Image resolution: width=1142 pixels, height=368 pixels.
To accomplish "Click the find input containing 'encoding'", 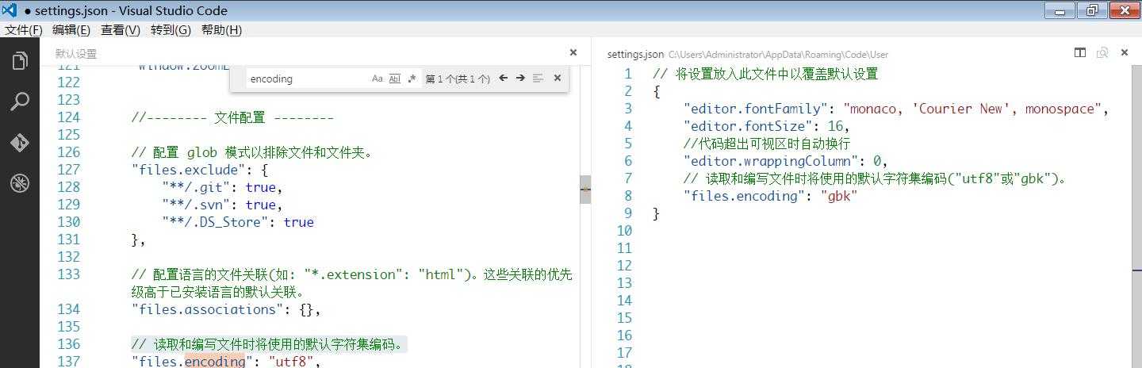I will click(x=308, y=79).
